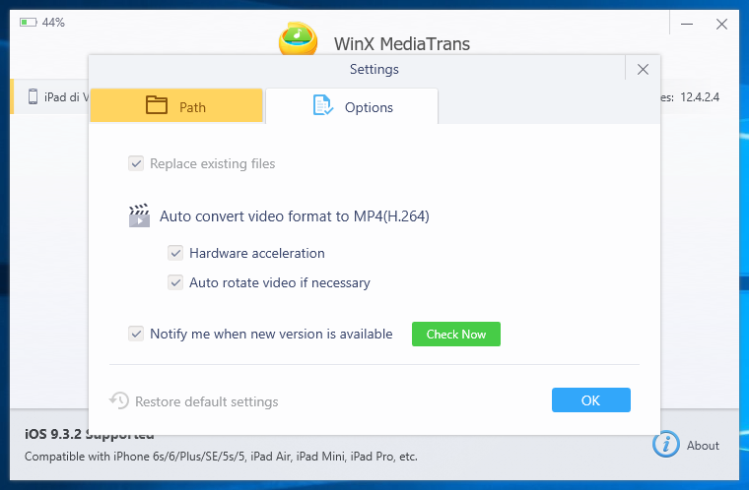
Task: Disable Hardware acceleration checkbox
Action: click(x=175, y=253)
